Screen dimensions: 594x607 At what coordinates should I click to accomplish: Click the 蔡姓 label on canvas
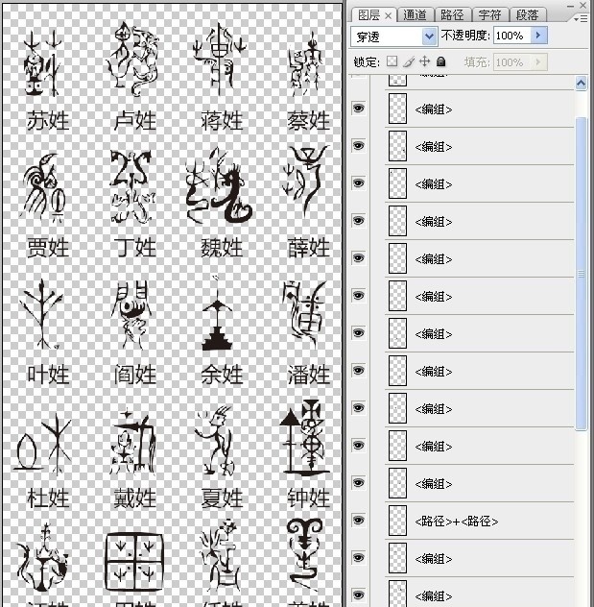(309, 121)
